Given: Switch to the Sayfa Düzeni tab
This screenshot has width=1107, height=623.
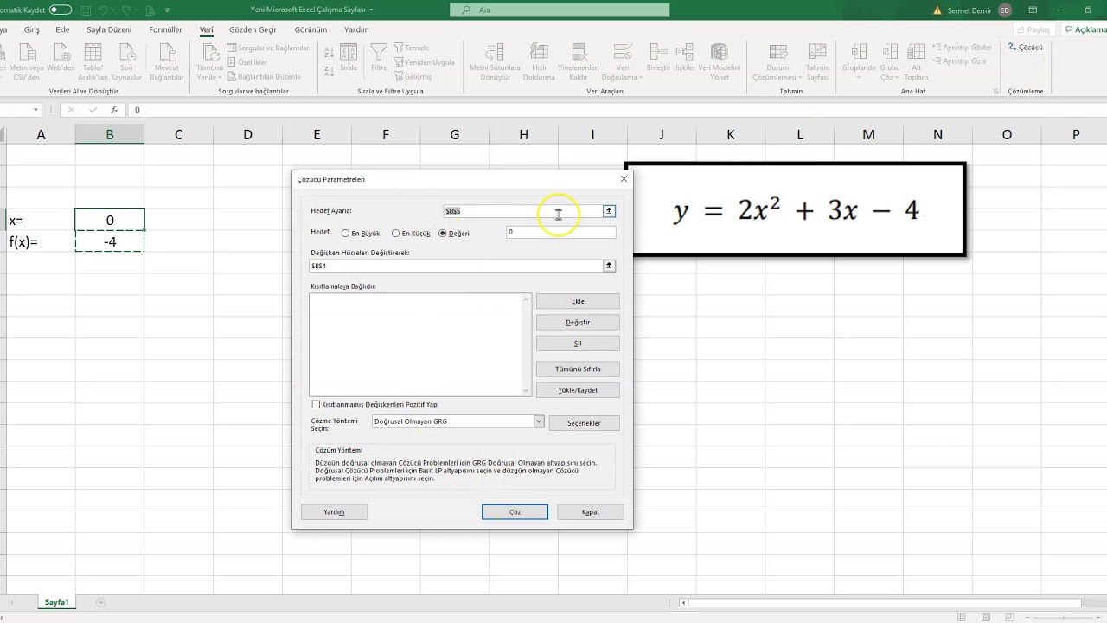Looking at the screenshot, I should tap(109, 29).
